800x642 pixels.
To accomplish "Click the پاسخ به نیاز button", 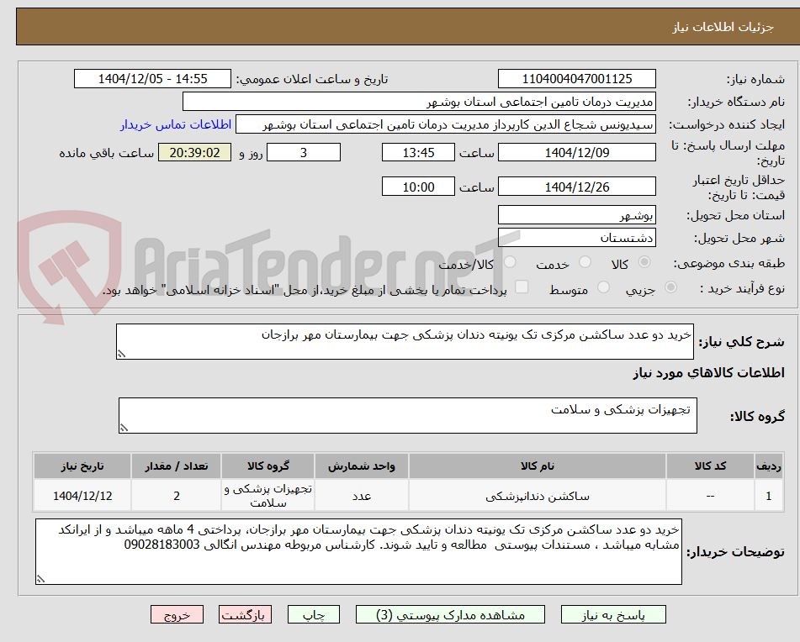I will click(613, 614).
